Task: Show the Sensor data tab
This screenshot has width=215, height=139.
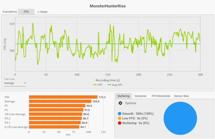Action: [x=181, y=96]
